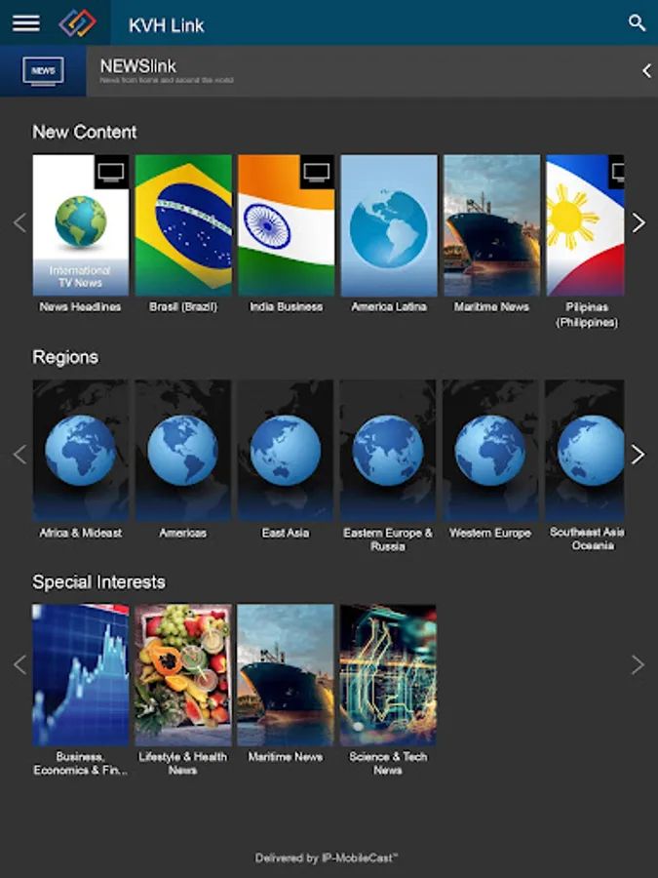
Task: Open Brasil (Brazil) flag thumbnail
Action: (x=183, y=225)
